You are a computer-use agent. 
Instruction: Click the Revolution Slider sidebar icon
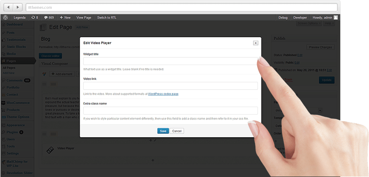coord(3,173)
